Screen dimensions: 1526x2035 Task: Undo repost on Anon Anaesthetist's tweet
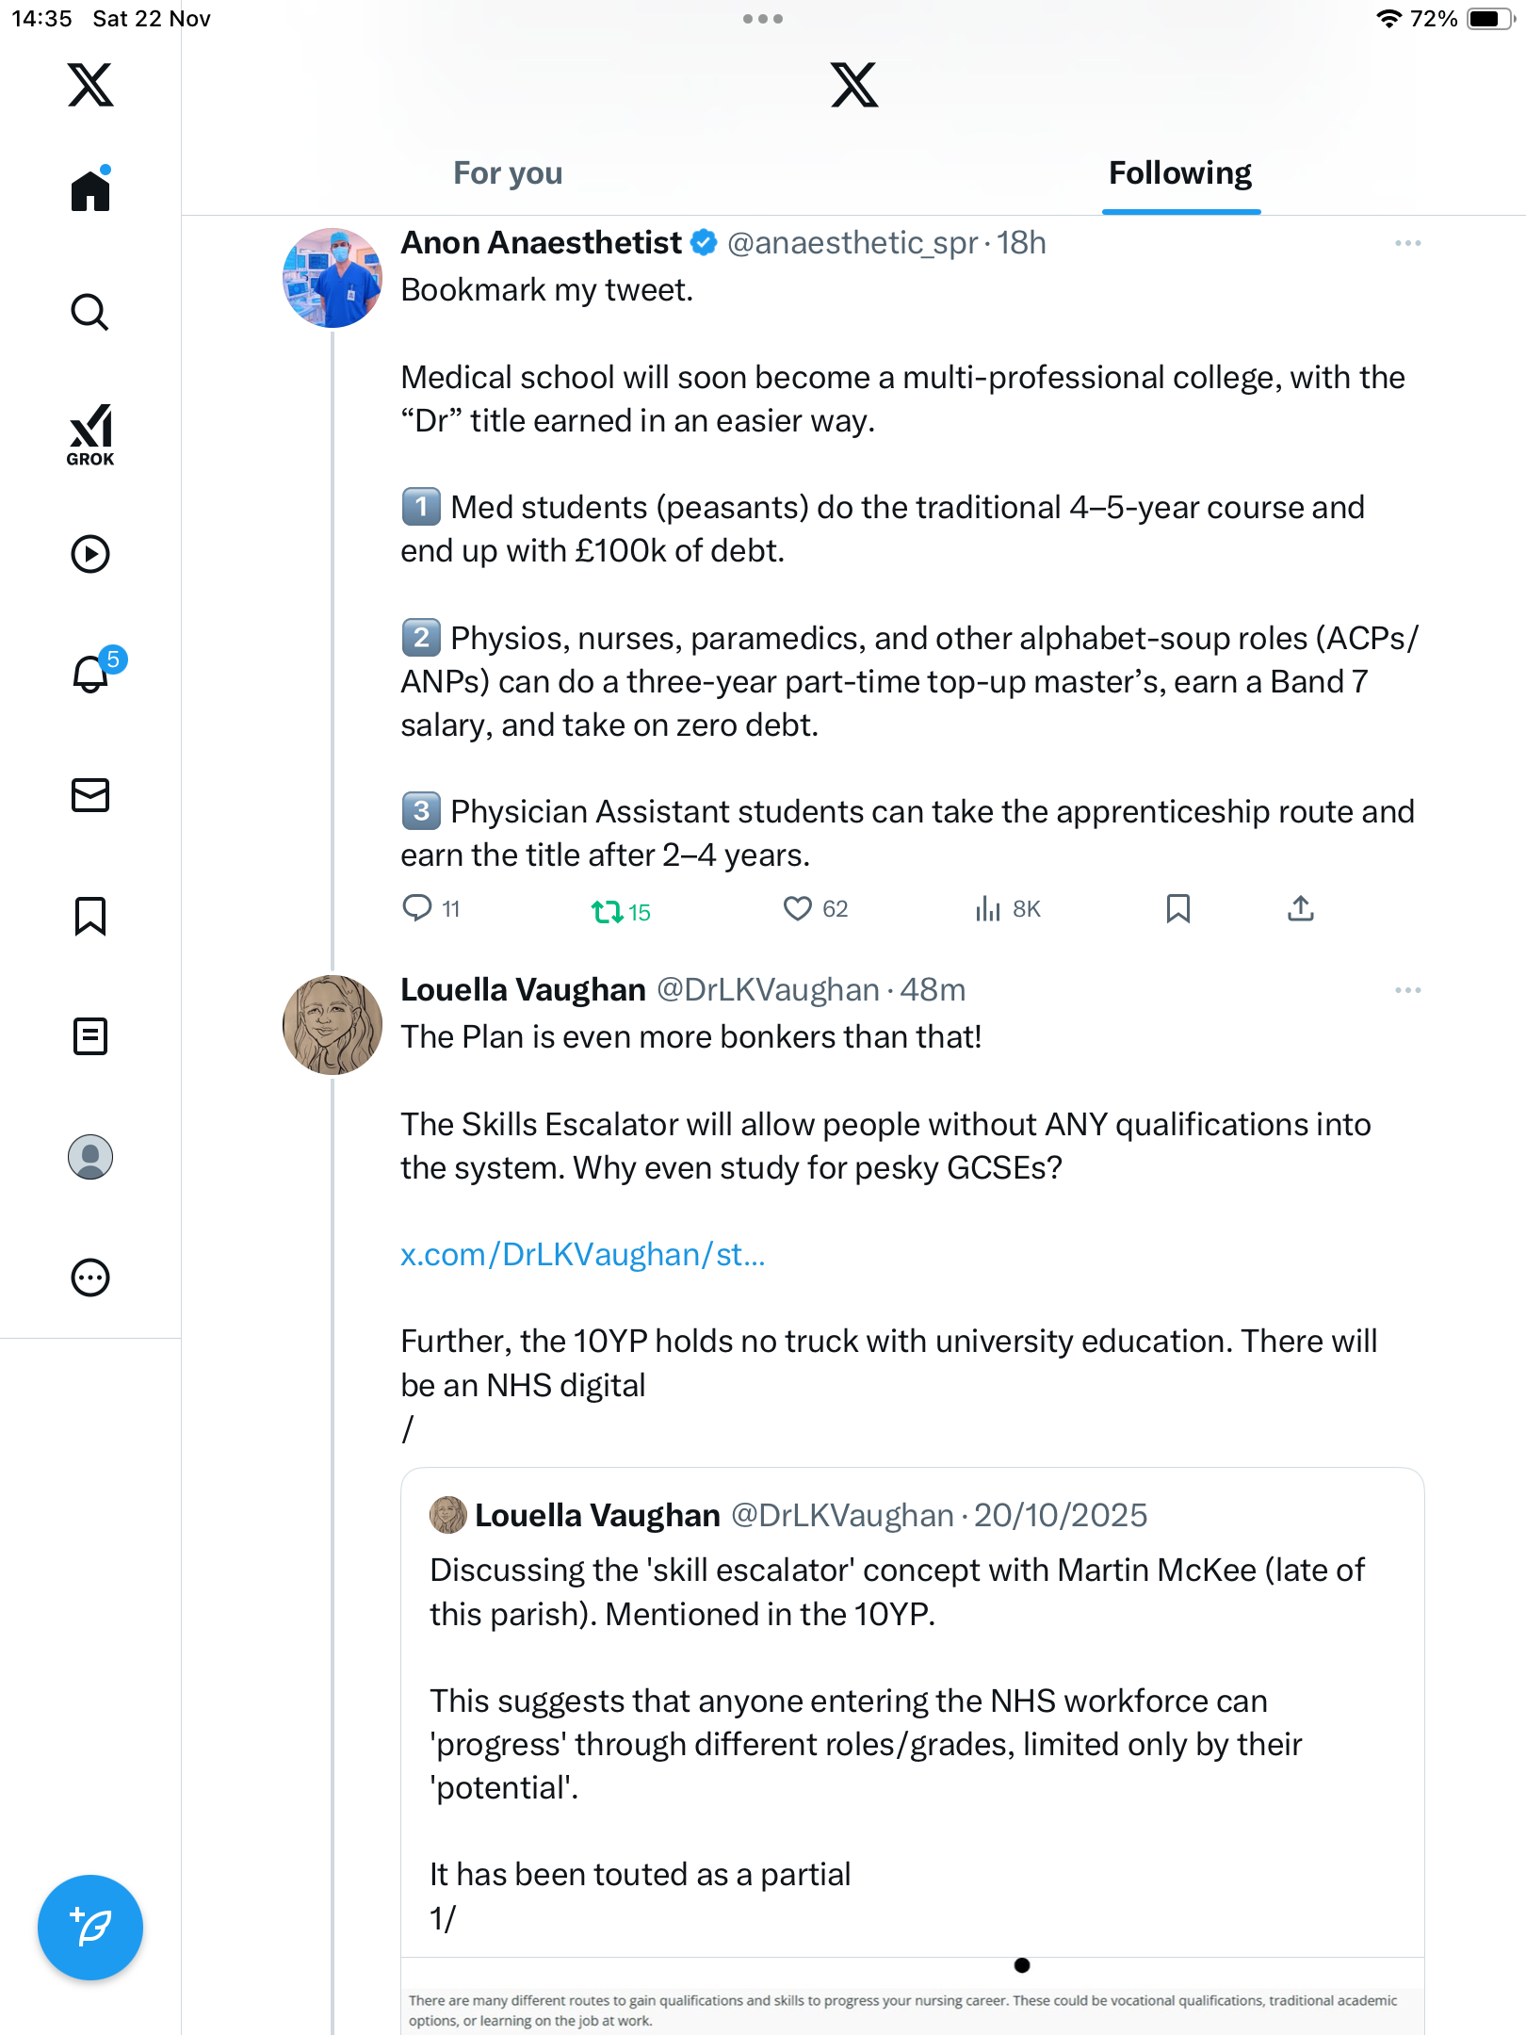pyautogui.click(x=608, y=911)
